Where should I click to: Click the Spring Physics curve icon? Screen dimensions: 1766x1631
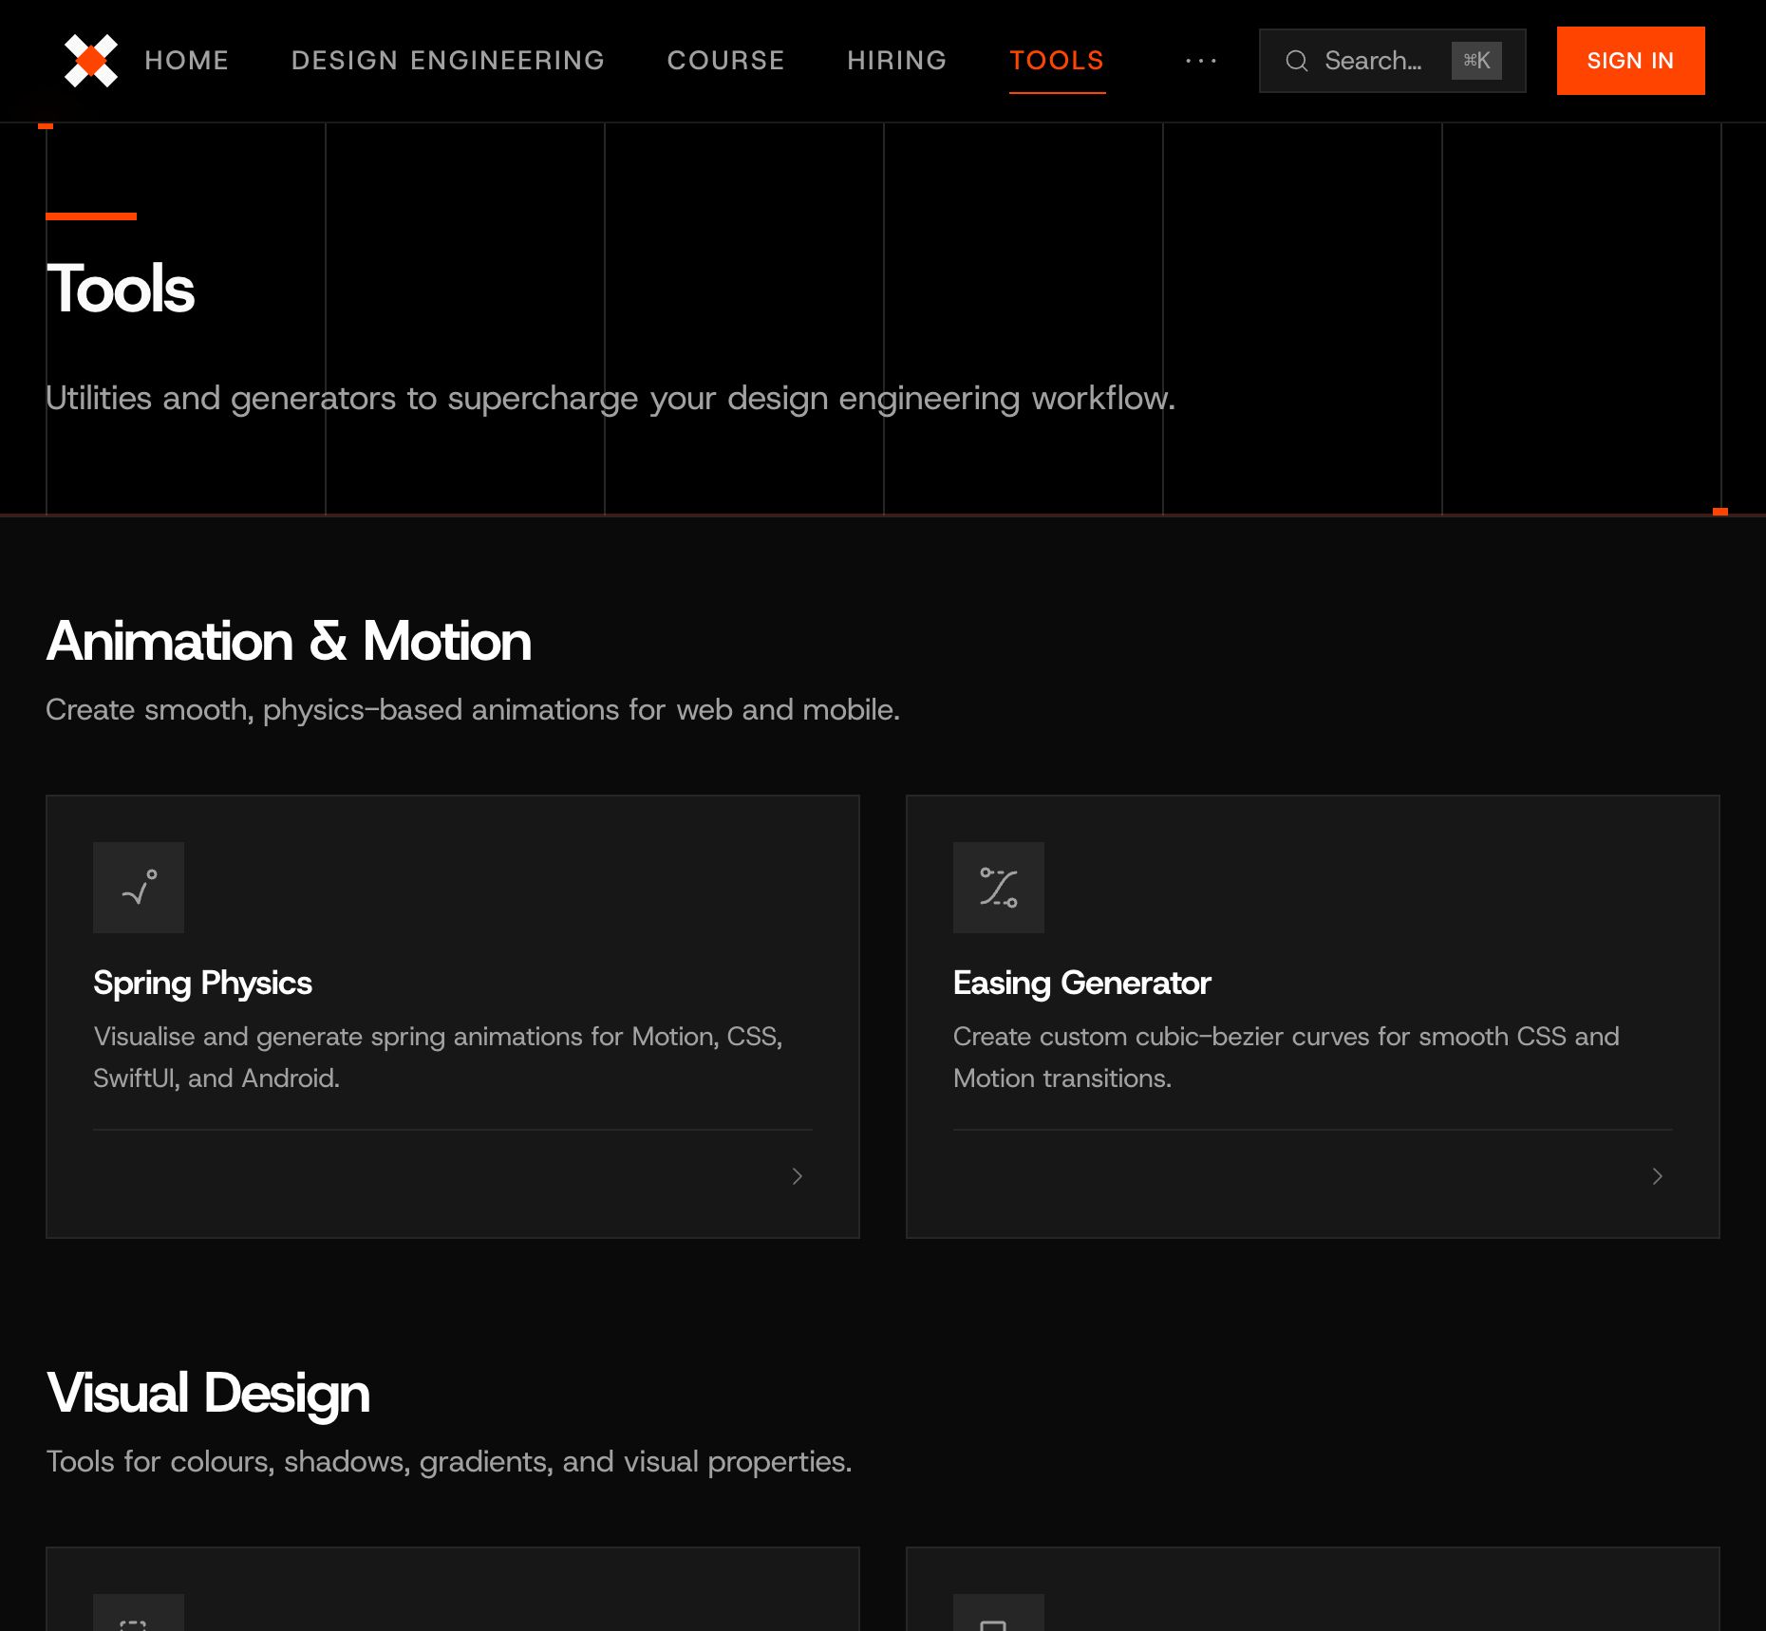(x=139, y=888)
